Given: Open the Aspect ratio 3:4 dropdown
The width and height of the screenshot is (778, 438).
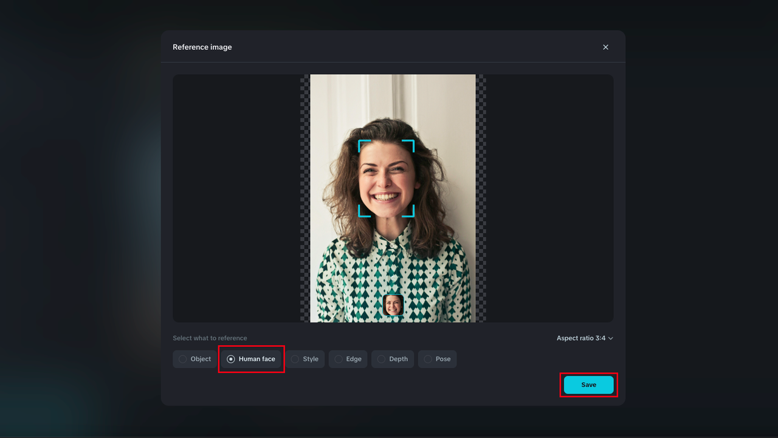Looking at the screenshot, I should coord(585,338).
